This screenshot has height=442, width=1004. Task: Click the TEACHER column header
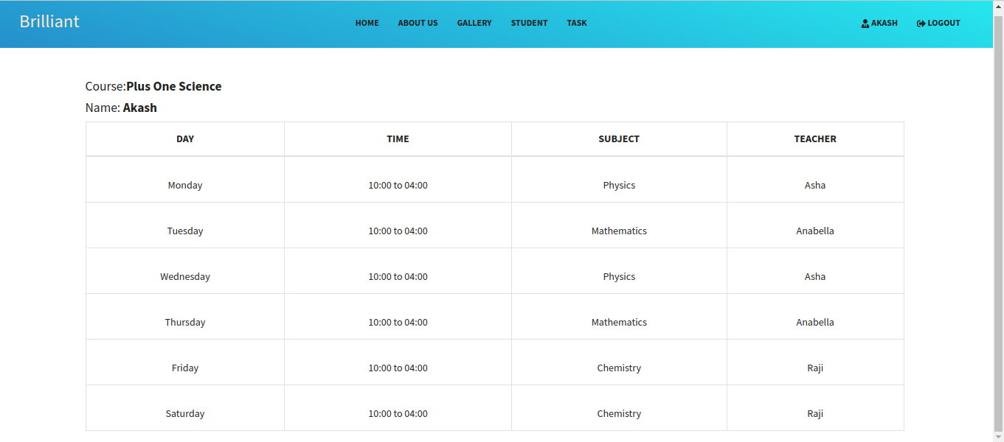815,138
